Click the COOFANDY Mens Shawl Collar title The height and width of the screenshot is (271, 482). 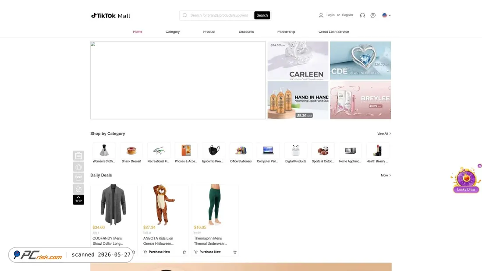coord(108,241)
